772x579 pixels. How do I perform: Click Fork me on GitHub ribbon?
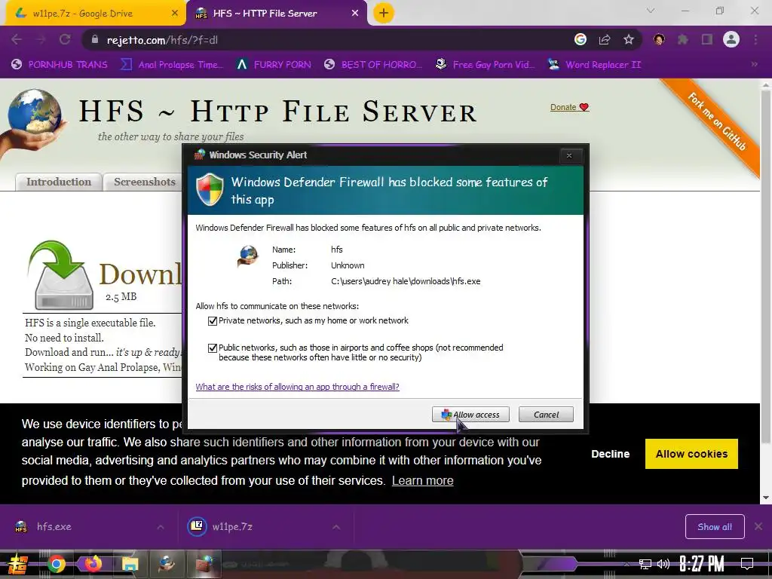pos(716,122)
